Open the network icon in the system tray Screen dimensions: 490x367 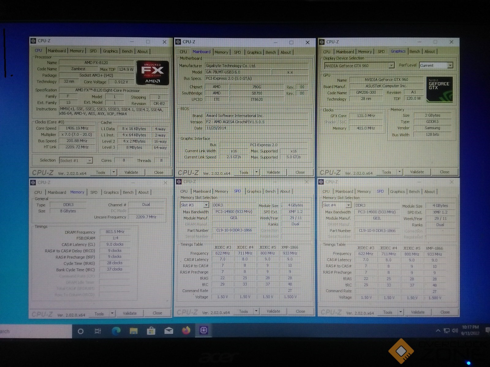(447, 331)
